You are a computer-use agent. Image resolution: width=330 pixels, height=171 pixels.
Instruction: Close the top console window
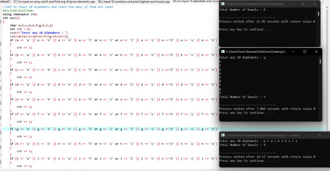click(314, 4)
